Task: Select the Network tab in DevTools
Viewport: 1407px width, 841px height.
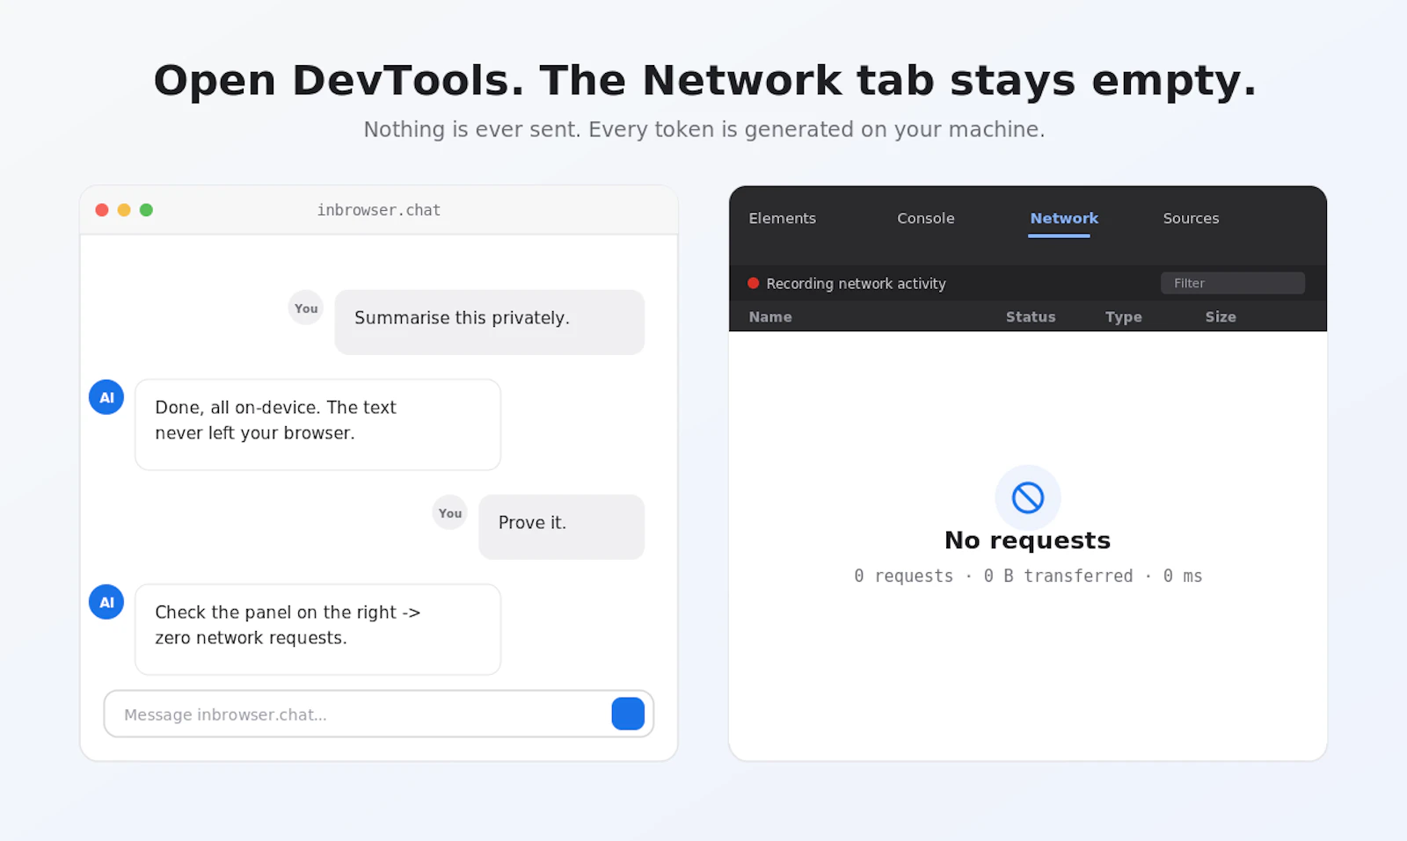Action: pyautogui.click(x=1064, y=218)
